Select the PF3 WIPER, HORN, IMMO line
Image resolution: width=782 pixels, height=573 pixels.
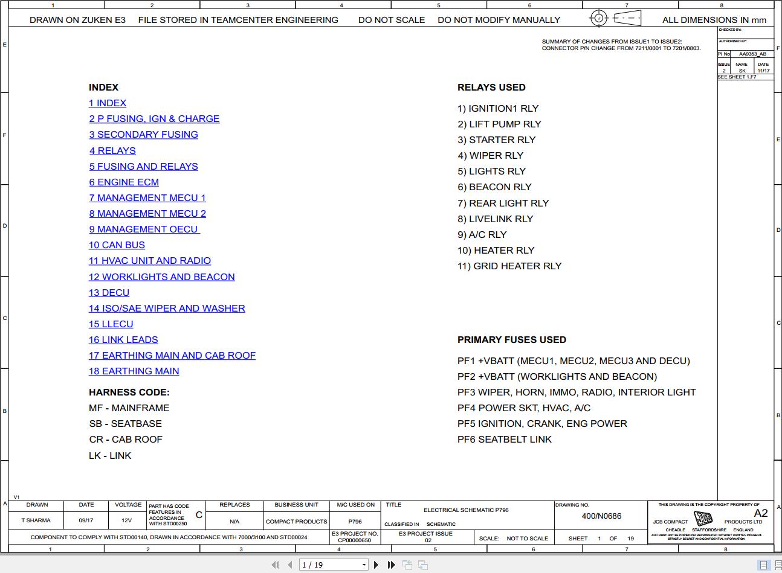pyautogui.click(x=577, y=392)
